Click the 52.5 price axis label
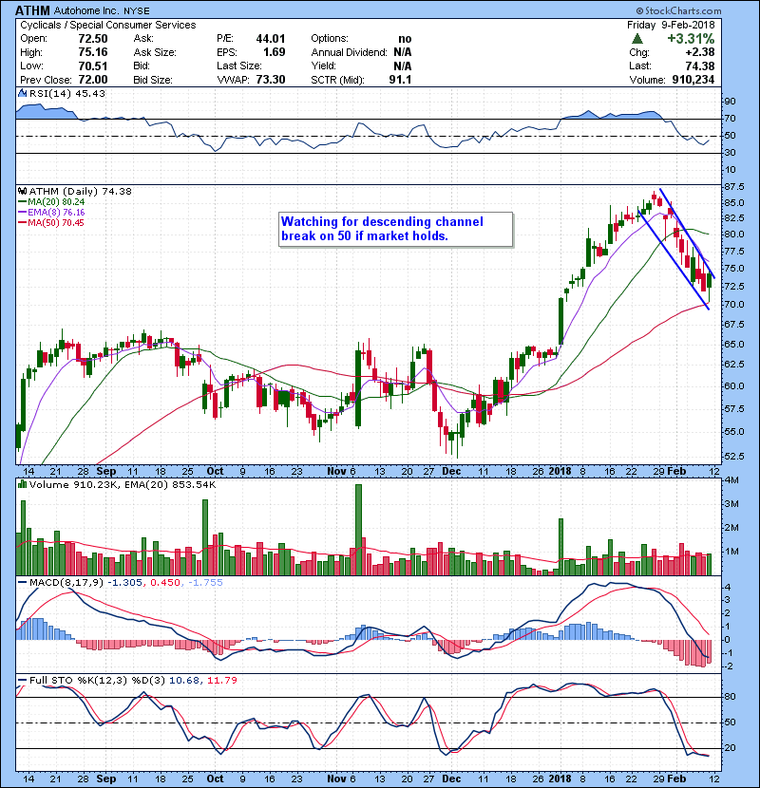Screen dimensions: 760x788 point(734,457)
